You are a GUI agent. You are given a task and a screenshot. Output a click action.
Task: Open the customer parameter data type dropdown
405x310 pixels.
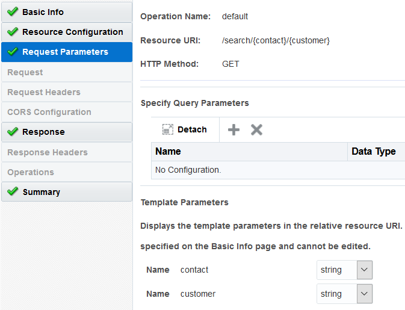pos(365,294)
